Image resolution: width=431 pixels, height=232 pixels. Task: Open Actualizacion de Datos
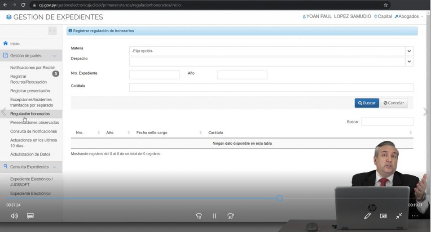coord(30,154)
